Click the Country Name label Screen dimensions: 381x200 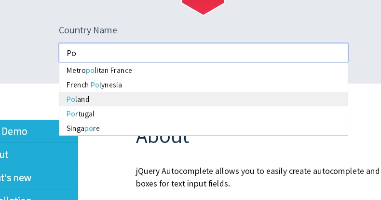(x=88, y=30)
